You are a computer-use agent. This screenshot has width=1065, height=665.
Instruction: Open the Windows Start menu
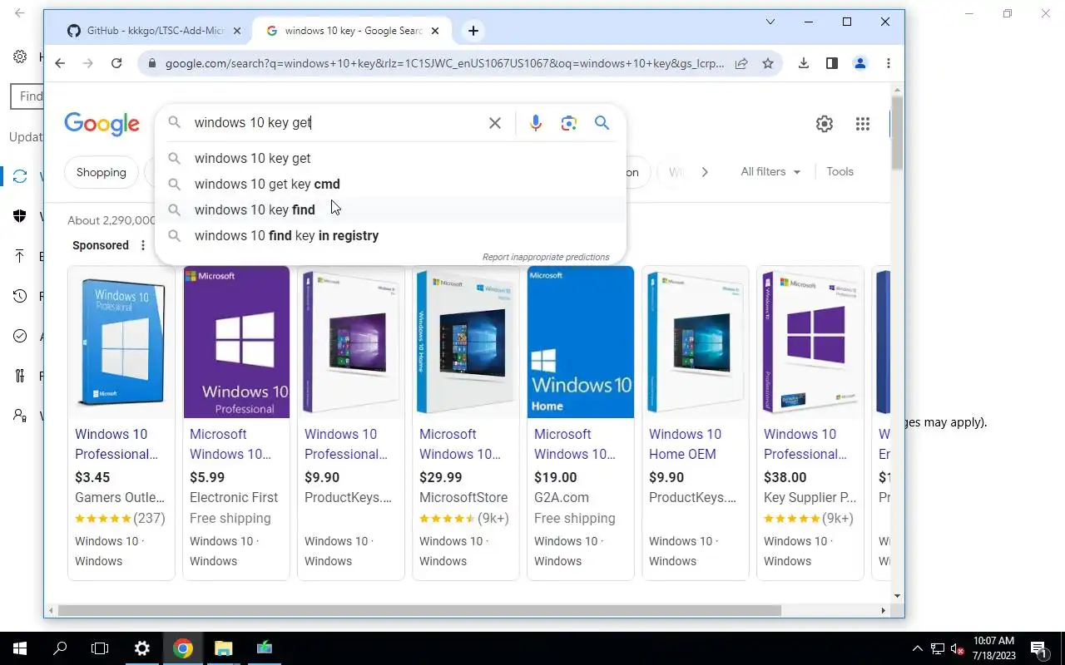point(20,648)
